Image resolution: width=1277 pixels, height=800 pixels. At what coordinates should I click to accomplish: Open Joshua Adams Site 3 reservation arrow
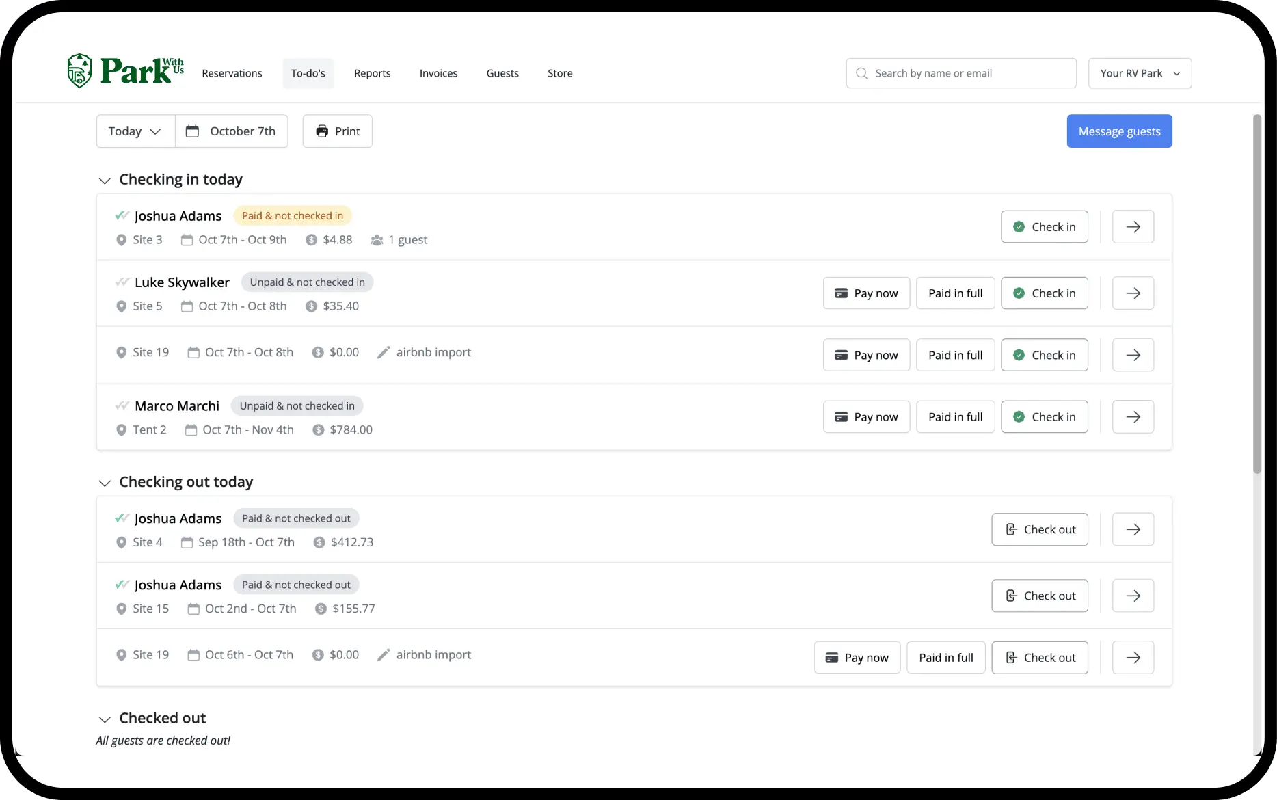[1133, 227]
